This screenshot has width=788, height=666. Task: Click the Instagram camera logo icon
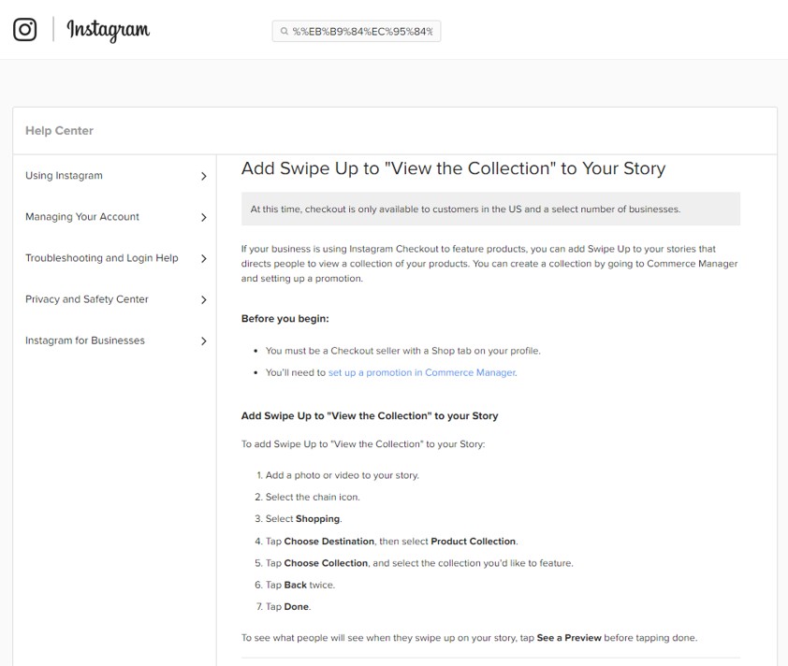coord(24,29)
